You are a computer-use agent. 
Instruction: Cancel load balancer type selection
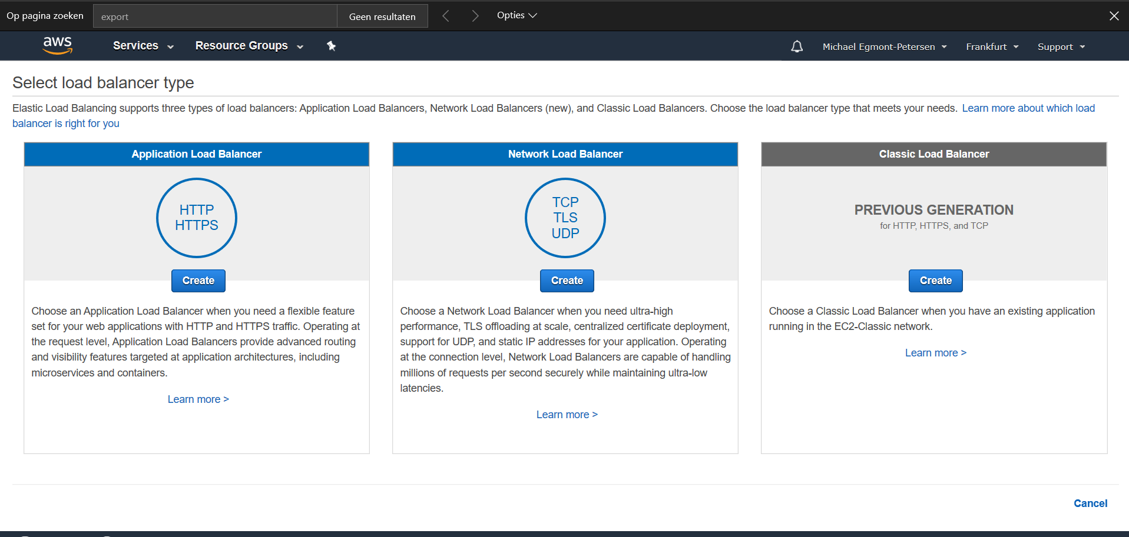point(1090,503)
